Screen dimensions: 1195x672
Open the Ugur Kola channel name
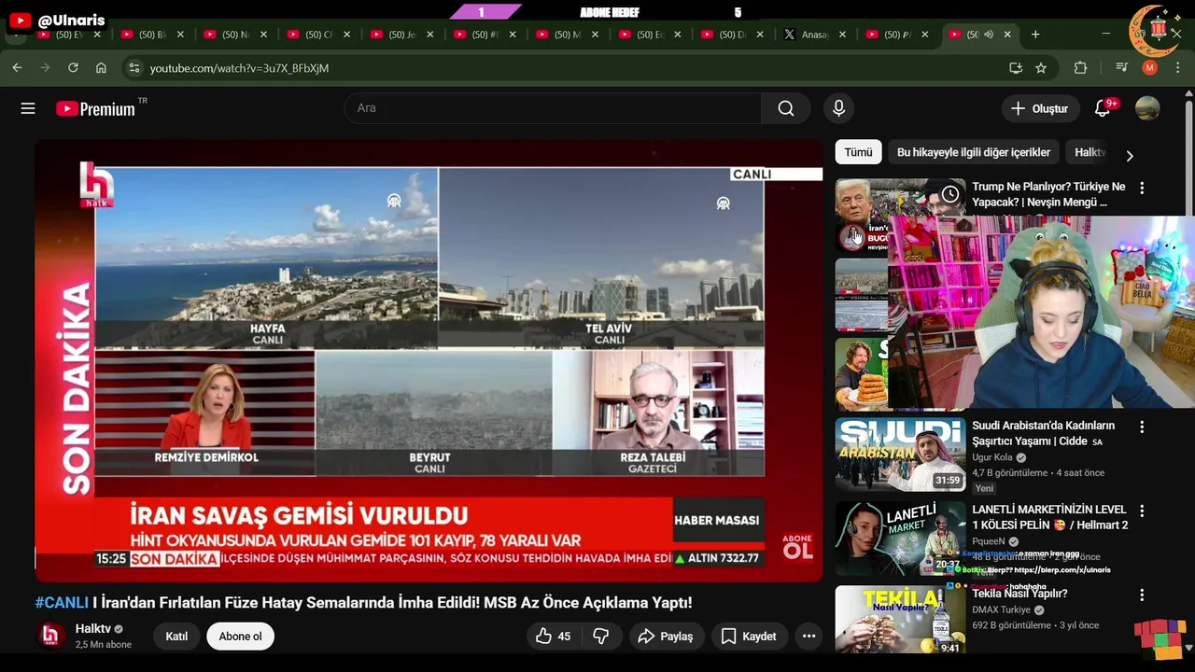click(992, 457)
